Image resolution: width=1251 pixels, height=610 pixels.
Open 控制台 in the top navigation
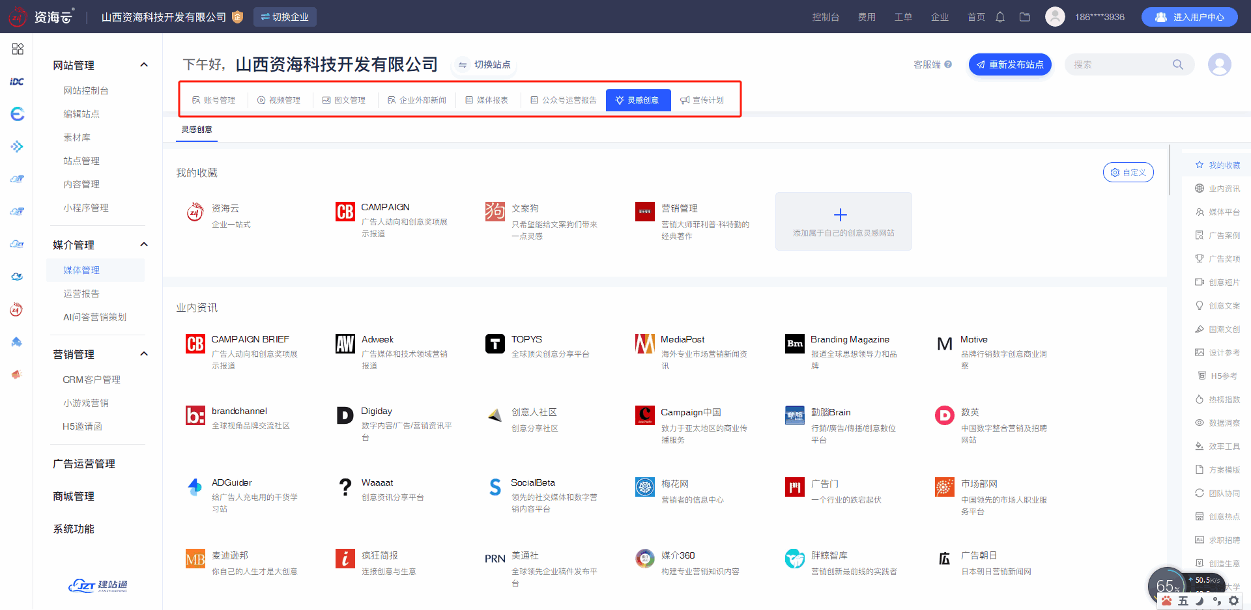pos(826,17)
